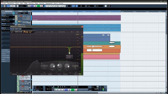This screenshot has width=168, height=94.
Task: Click the EQ band notch node
Action: pos(69,53)
